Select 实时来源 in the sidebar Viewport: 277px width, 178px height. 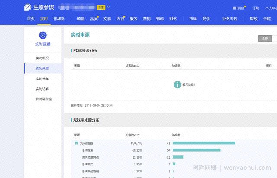[x=42, y=68]
